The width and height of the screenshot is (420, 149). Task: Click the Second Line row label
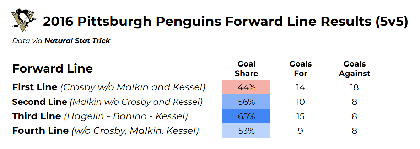[107, 102]
